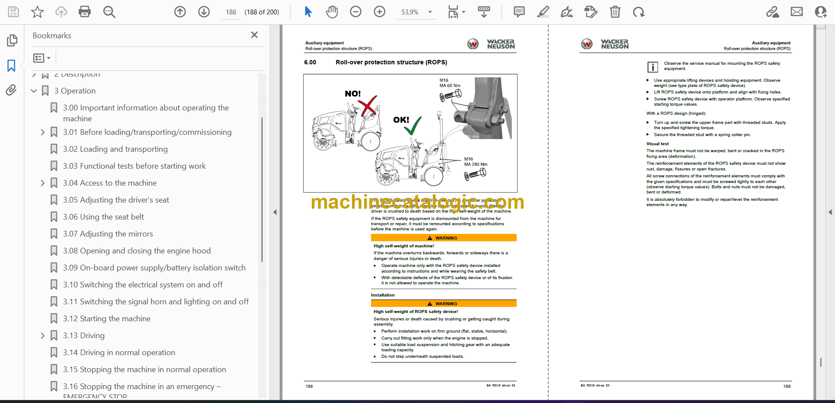
Task: Open the Find text search tool
Action: tap(109, 12)
